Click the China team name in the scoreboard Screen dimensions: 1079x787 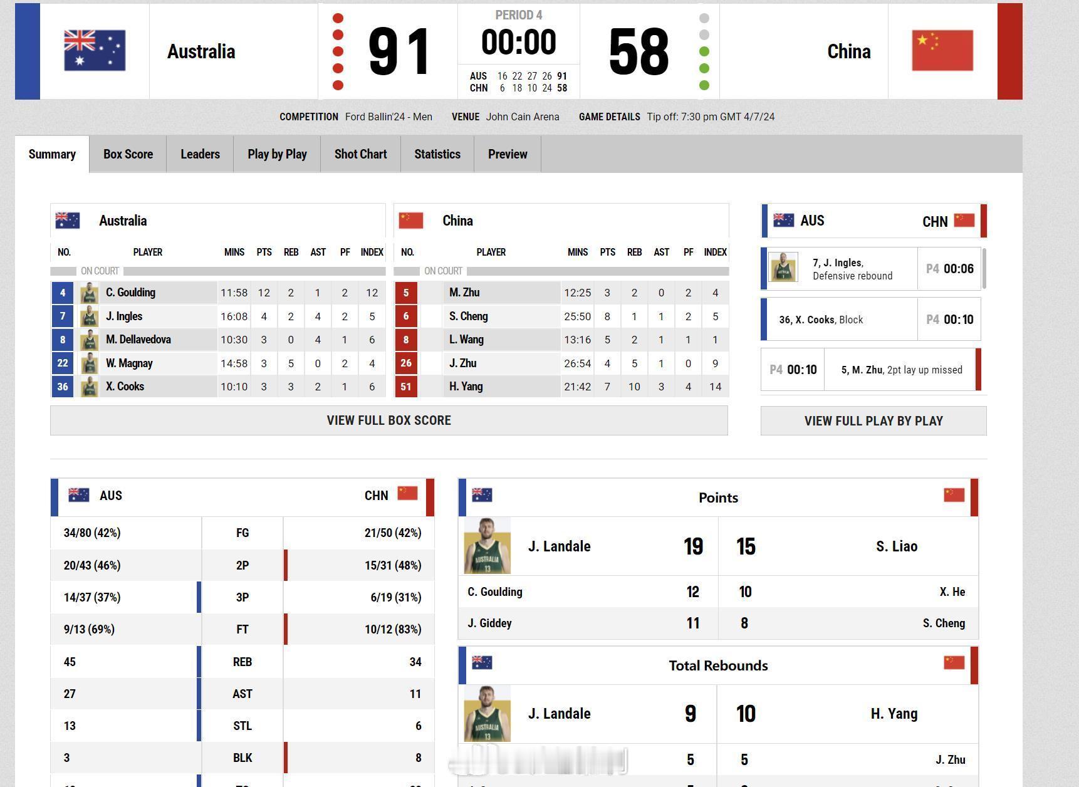point(849,51)
